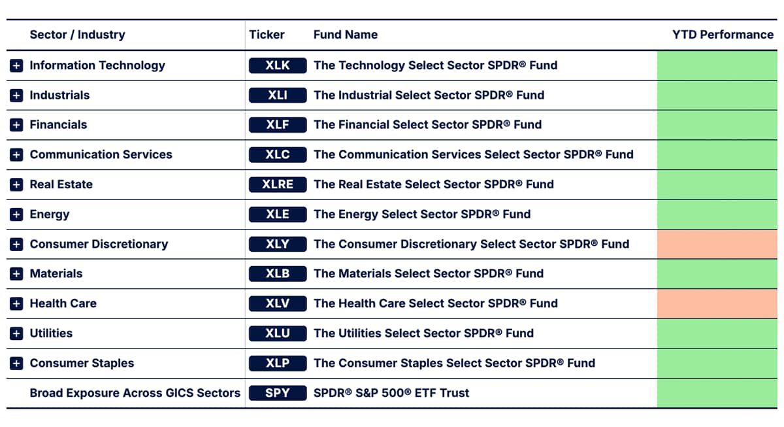Click the YTD Performance column header
The image size is (784, 427).
(x=723, y=35)
